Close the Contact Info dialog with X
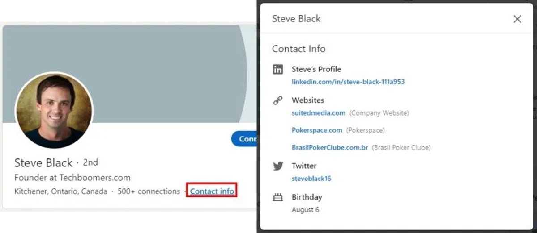The image size is (537, 233). 517,19
